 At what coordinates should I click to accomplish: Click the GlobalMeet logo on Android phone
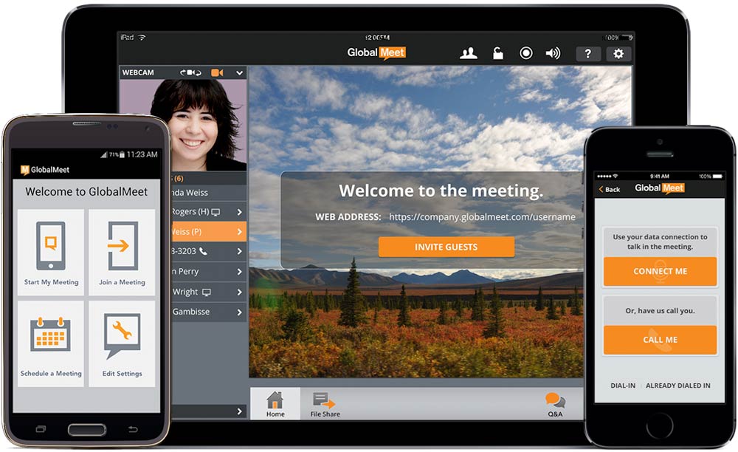(x=45, y=170)
